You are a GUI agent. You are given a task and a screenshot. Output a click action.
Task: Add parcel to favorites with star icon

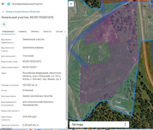pyautogui.click(x=4, y=24)
